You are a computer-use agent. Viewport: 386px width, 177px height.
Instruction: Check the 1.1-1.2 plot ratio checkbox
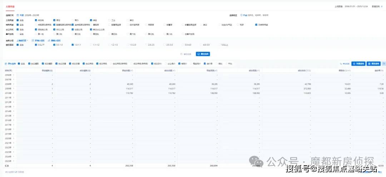coord(91,45)
